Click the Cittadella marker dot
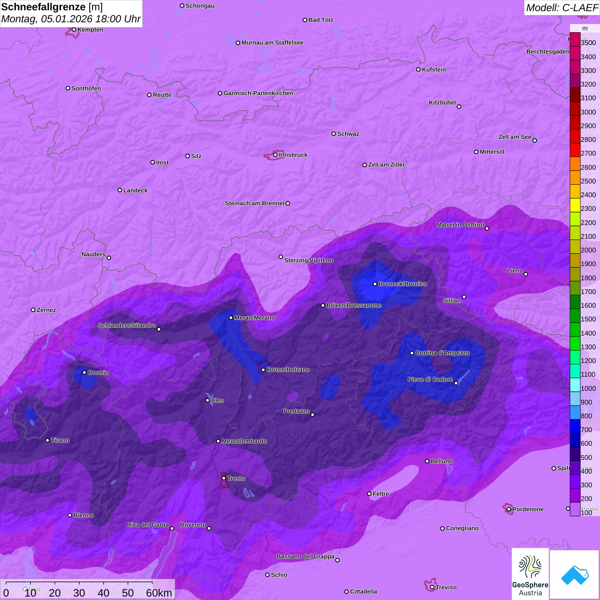600x600 pixels. [346, 591]
